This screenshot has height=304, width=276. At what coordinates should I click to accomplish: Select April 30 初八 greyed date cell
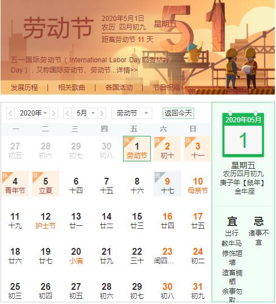click(x=107, y=149)
